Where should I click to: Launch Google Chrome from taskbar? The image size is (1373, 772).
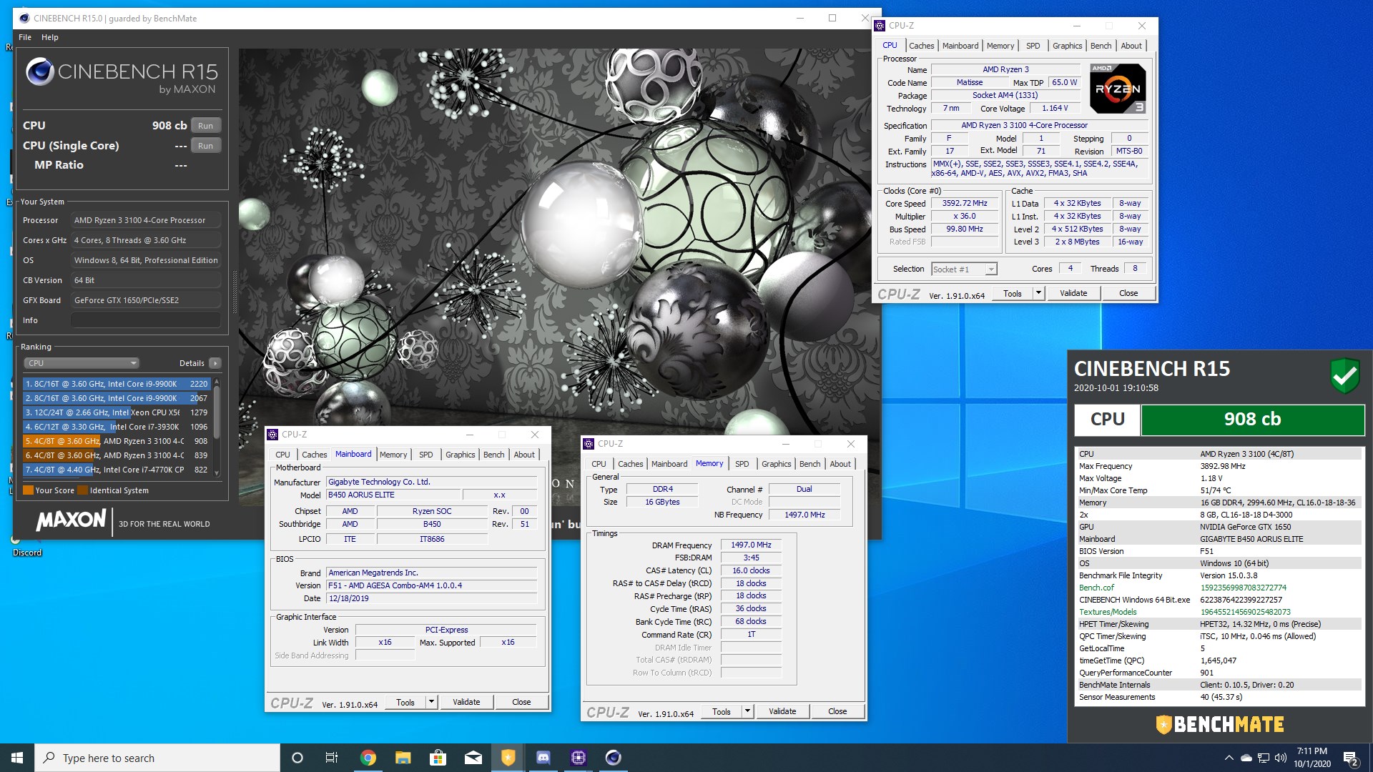point(368,758)
